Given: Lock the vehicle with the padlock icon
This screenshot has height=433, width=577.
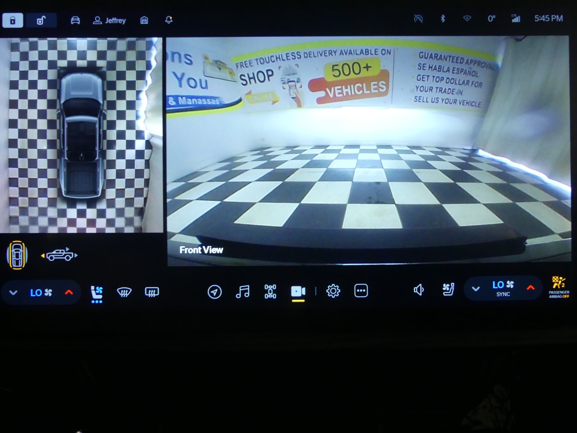Looking at the screenshot, I should (12, 20).
